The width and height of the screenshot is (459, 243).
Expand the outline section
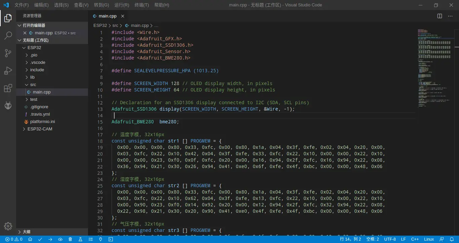(52, 232)
